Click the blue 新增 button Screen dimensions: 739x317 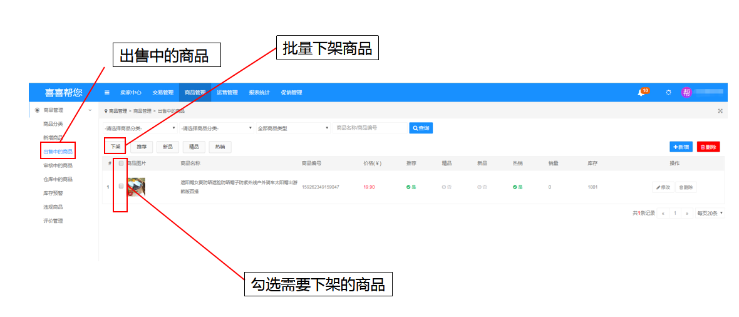681,147
